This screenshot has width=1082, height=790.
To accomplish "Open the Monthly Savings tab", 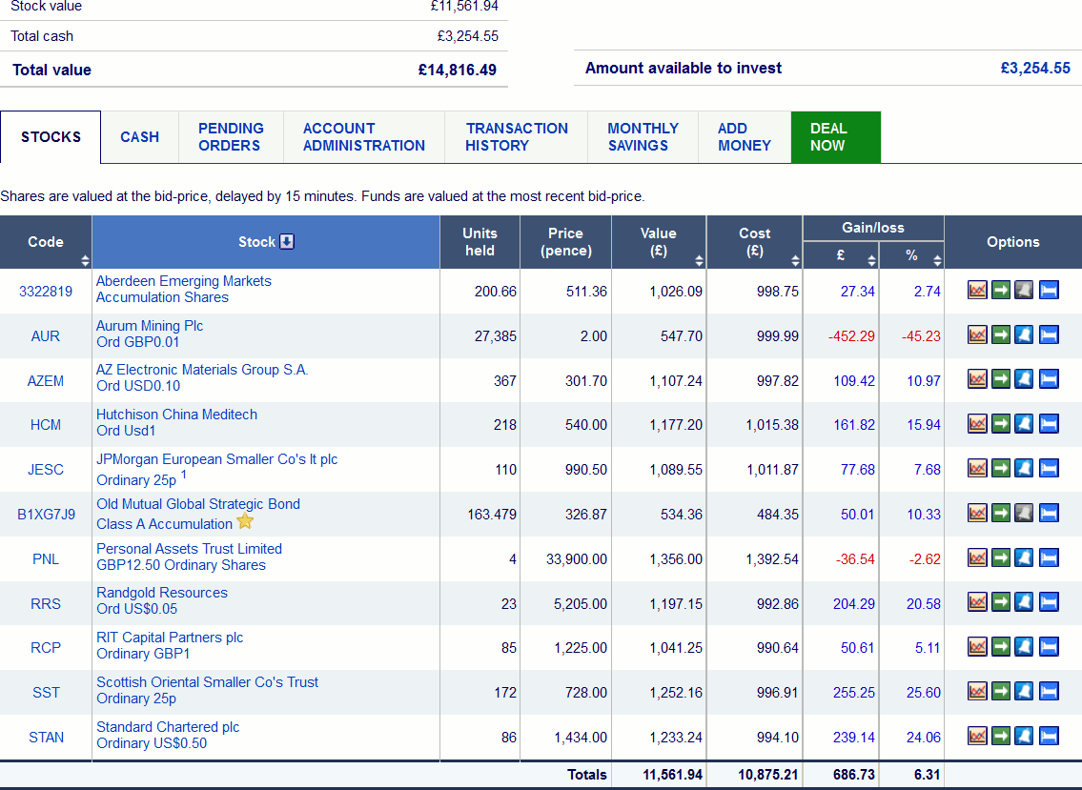I will [643, 137].
